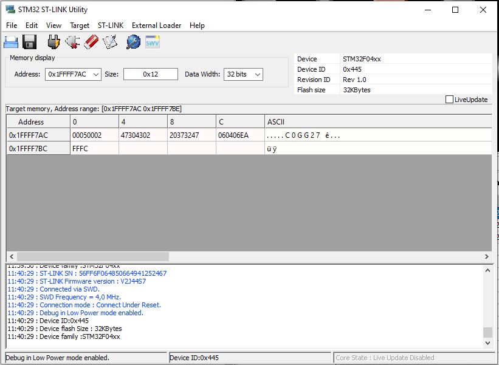Click the log panel vertical scrollbar thumb
The width and height of the screenshot is (499, 365).
[x=487, y=332]
